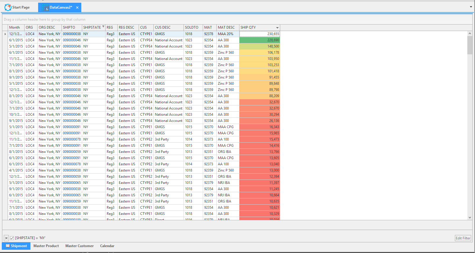
Task: Uncheck the [SHIPSTATE] = 'NY' filter checkbox
Action: 12,238
